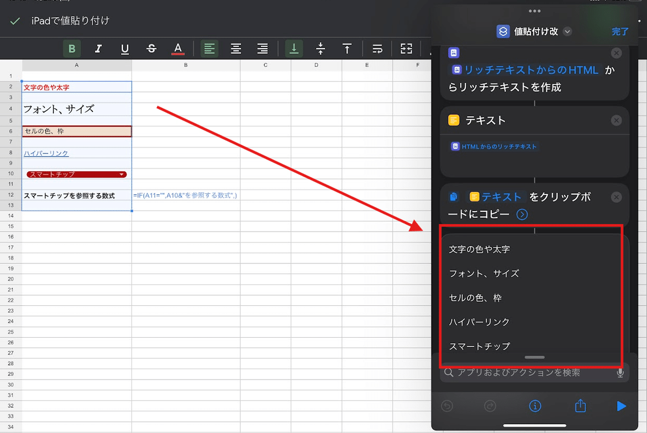The height and width of the screenshot is (433, 647).
Task: Click the sheet title 'iPadで値貼り付け'
Action: pos(71,21)
